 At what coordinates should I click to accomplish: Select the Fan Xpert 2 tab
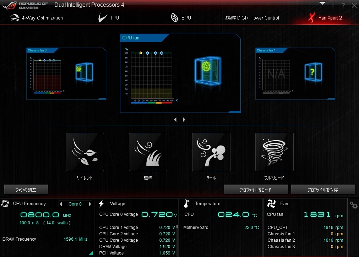click(x=325, y=18)
